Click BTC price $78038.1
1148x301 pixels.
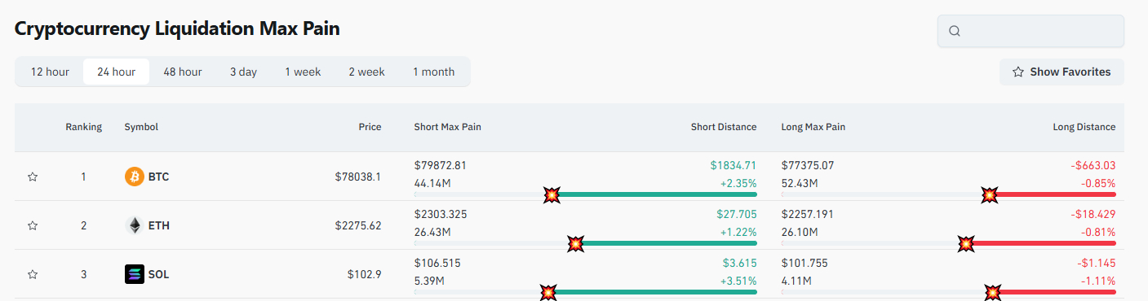[x=358, y=177]
